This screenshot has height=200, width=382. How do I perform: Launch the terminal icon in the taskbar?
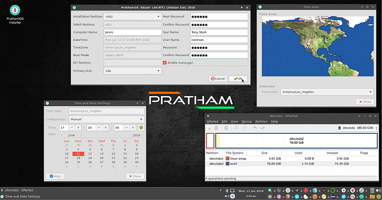(x=279, y=191)
